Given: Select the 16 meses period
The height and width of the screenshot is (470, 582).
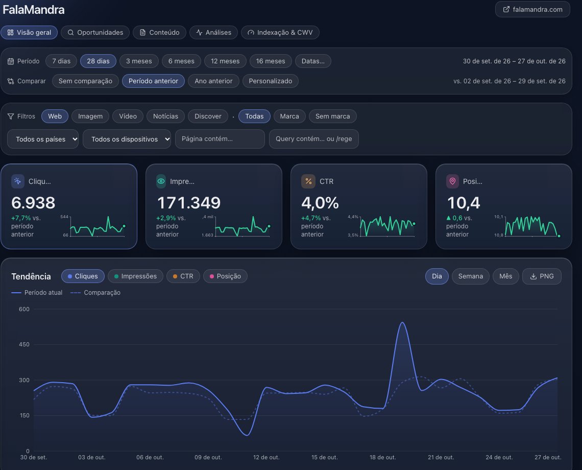Looking at the screenshot, I should tap(271, 61).
